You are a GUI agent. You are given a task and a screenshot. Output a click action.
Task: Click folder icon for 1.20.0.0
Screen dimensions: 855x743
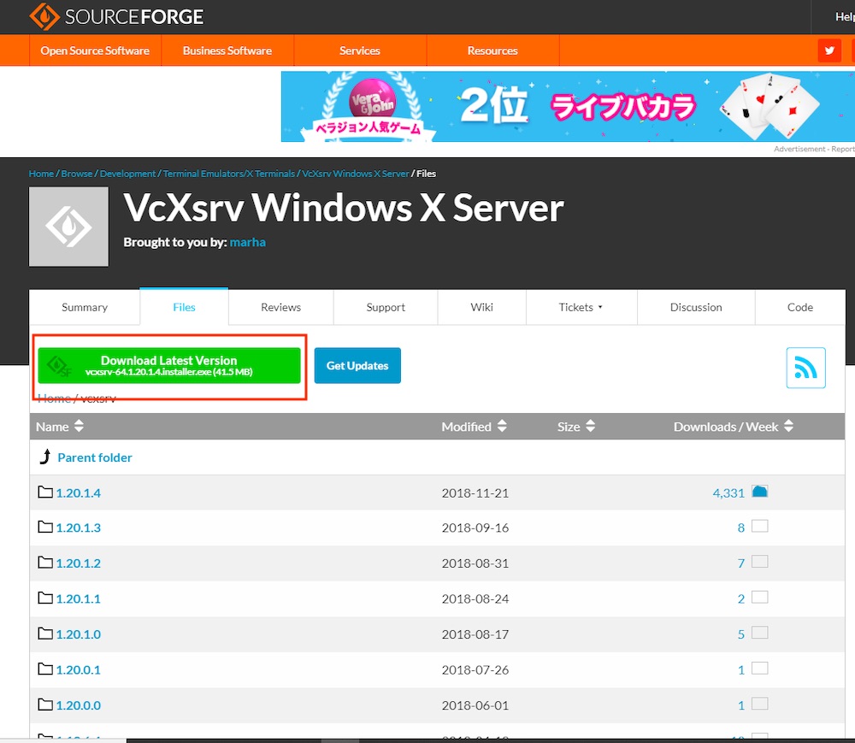45,705
